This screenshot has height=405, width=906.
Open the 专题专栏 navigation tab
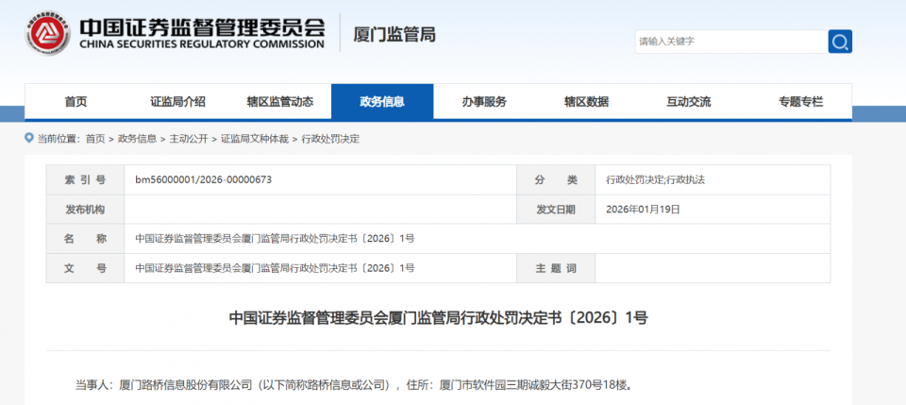(x=800, y=102)
